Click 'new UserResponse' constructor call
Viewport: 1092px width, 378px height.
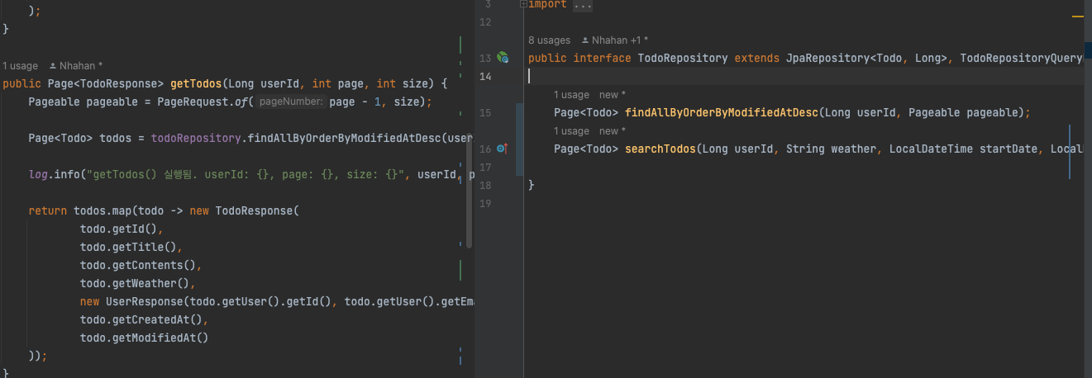point(131,301)
